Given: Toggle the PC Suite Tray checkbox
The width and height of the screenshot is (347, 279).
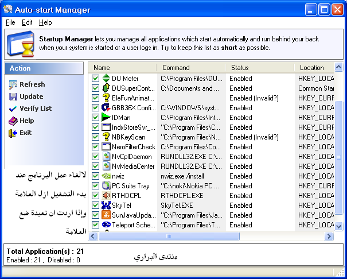Looking at the screenshot, I should tap(95, 185).
